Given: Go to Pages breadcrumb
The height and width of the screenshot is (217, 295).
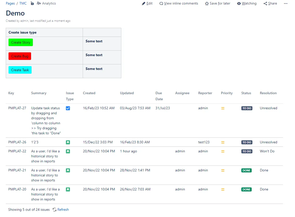Looking at the screenshot, I should pyautogui.click(x=10, y=4).
